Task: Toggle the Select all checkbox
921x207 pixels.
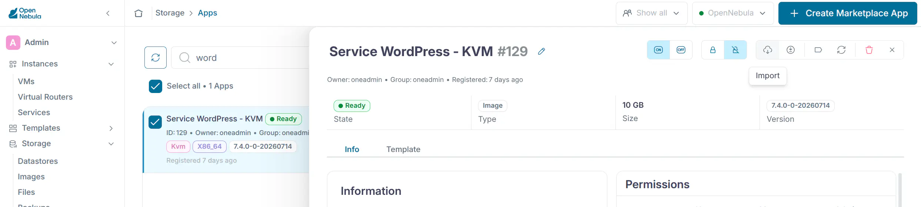Action: coord(156,86)
